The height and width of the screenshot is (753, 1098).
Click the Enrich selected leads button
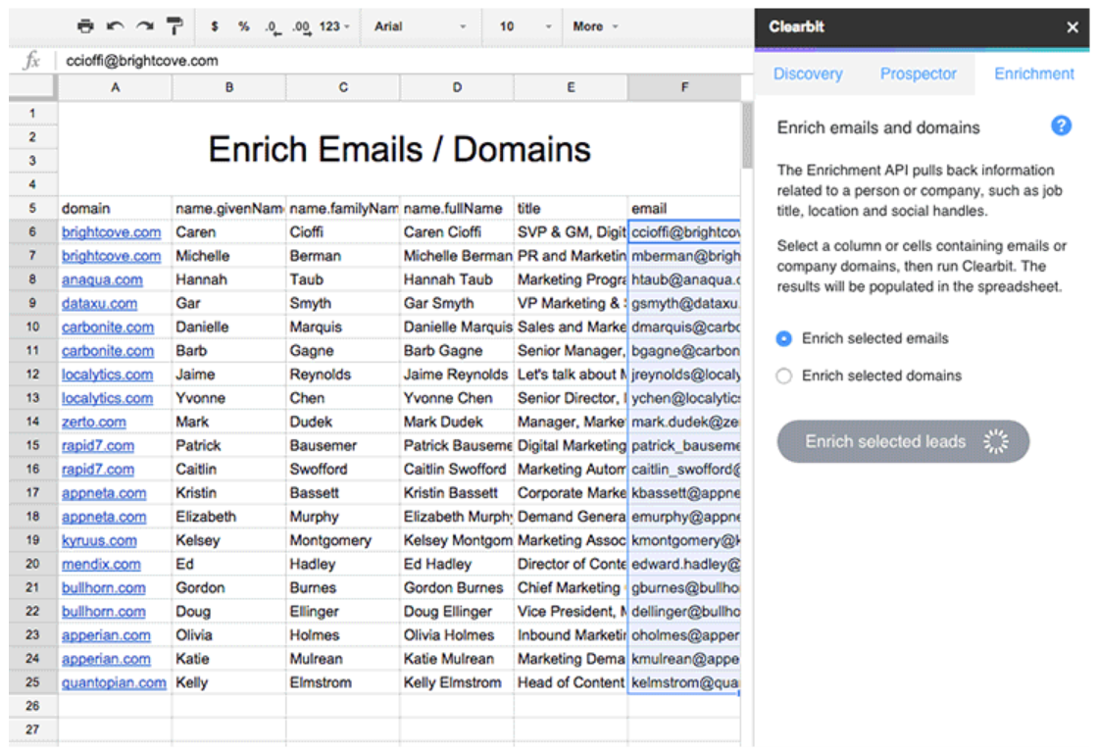(x=903, y=441)
